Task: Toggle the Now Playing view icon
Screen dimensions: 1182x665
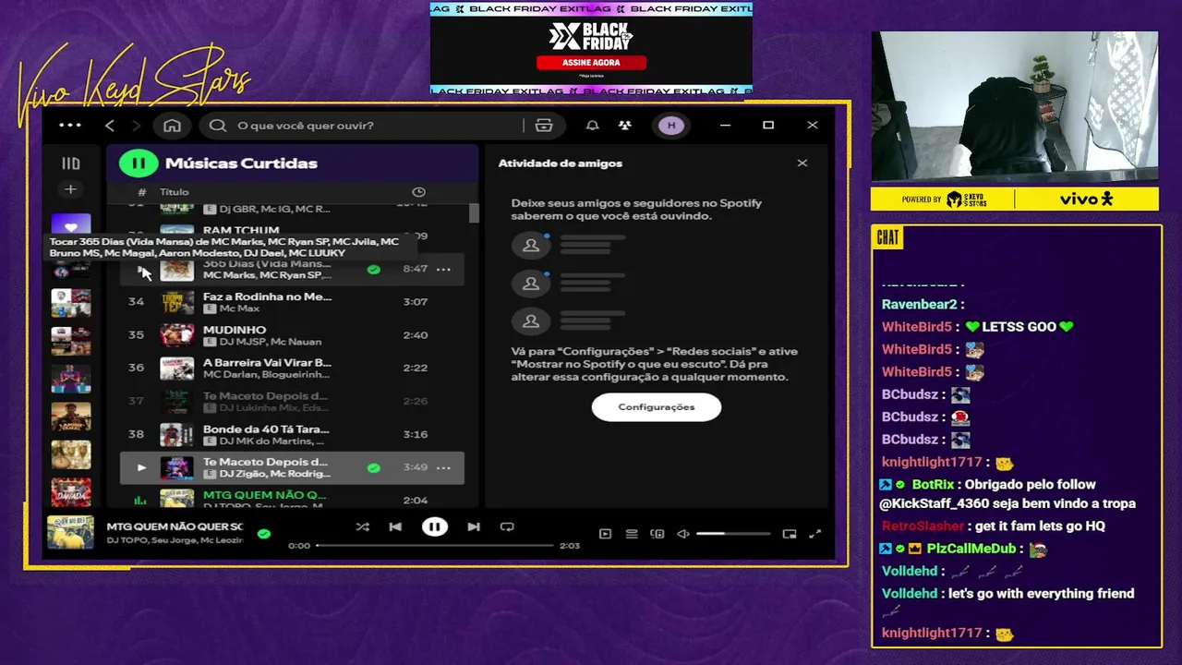Action: [605, 534]
